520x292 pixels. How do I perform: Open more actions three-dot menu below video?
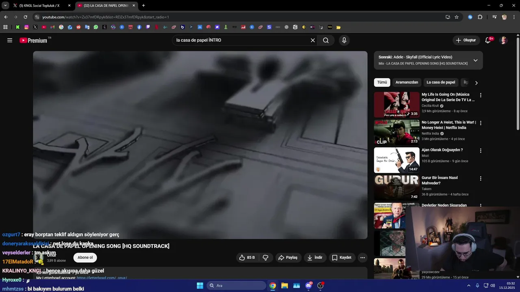(x=362, y=258)
